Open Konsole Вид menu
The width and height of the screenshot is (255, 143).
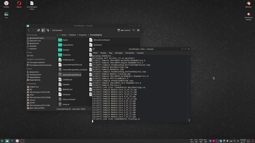pos(111,53)
